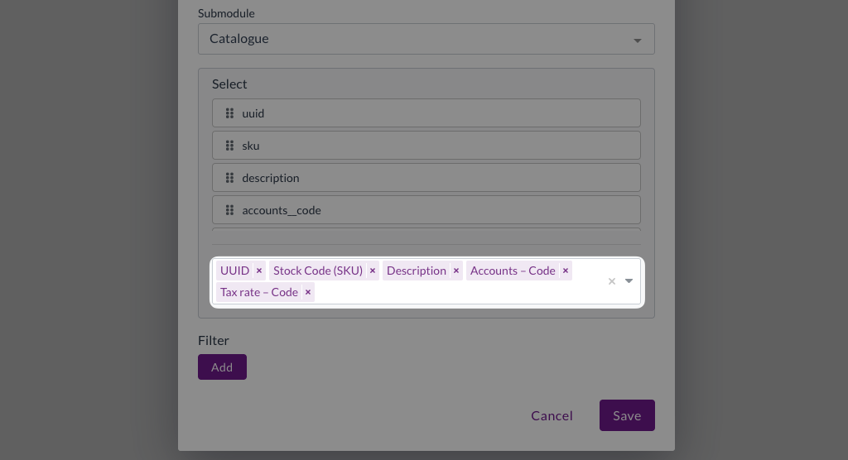The height and width of the screenshot is (460, 848).
Task: Click the Add filter button
Action: [222, 367]
